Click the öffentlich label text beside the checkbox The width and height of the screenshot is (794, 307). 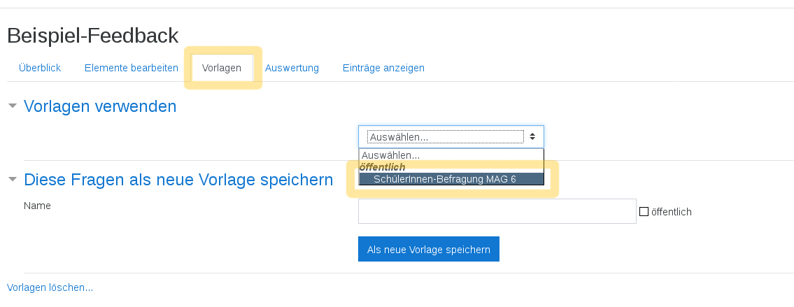click(x=672, y=211)
